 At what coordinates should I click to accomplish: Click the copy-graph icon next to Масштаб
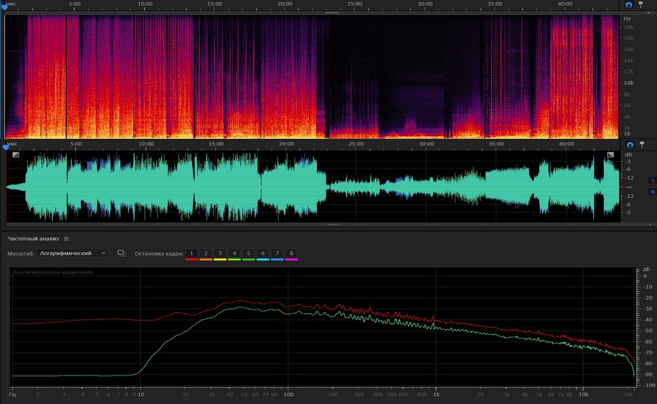click(121, 254)
